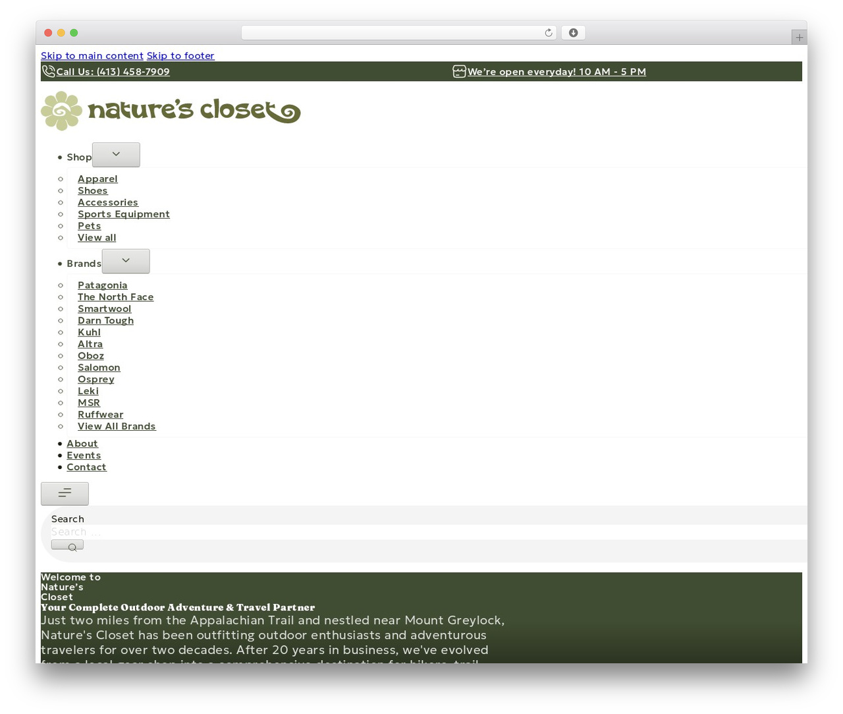Click the browser download icon
The height and width of the screenshot is (714, 843).
pos(574,33)
